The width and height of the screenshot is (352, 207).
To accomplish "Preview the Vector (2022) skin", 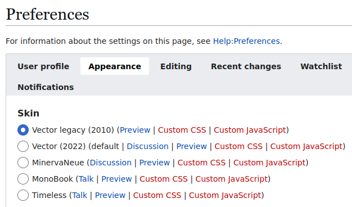I will point(192,146).
